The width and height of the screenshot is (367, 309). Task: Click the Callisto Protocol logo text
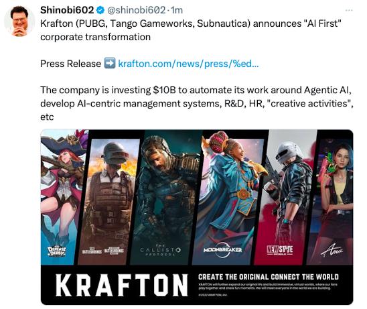[x=160, y=250]
